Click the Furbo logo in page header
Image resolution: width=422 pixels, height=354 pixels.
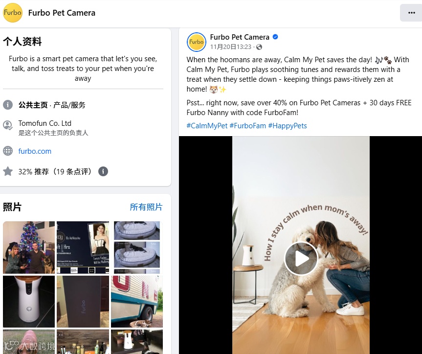point(12,13)
